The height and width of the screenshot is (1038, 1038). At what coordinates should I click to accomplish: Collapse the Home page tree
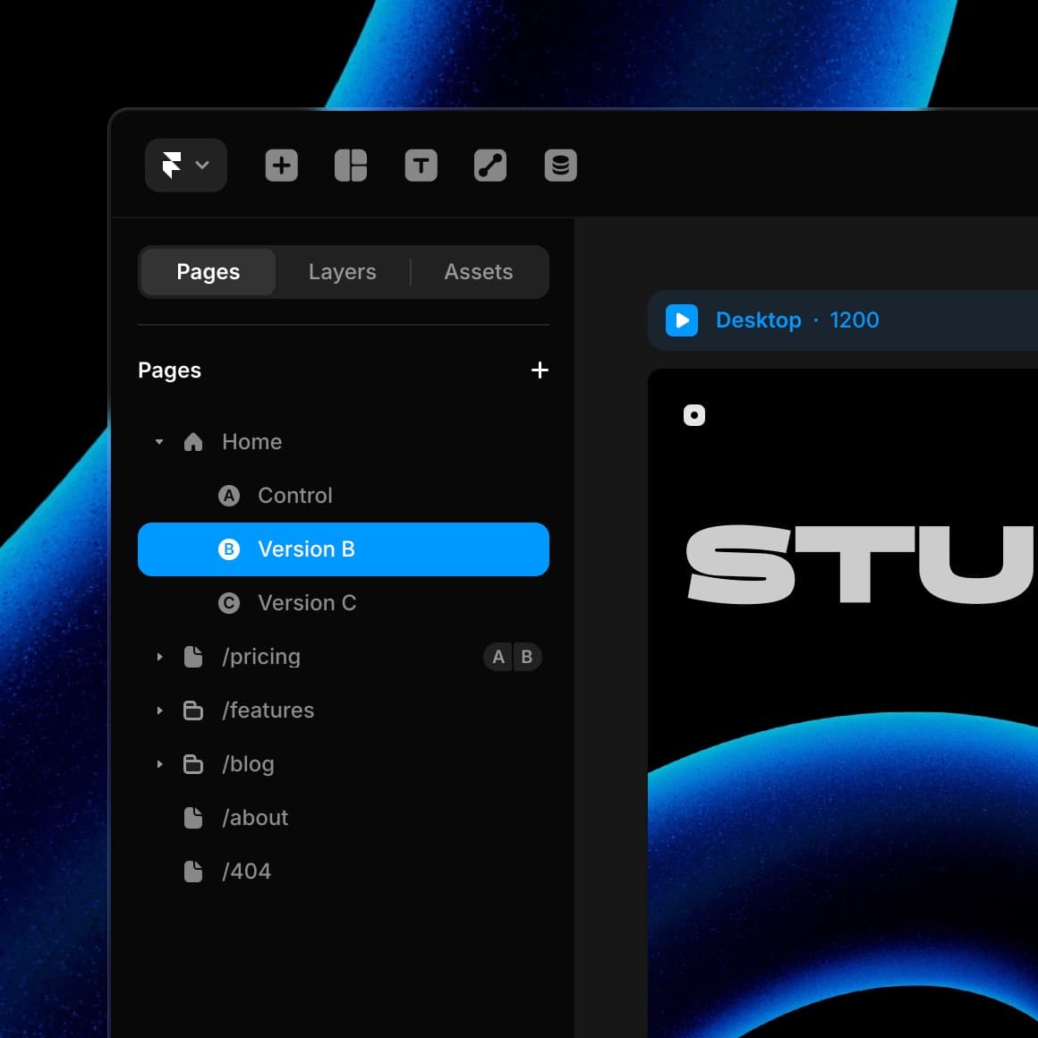(x=159, y=441)
